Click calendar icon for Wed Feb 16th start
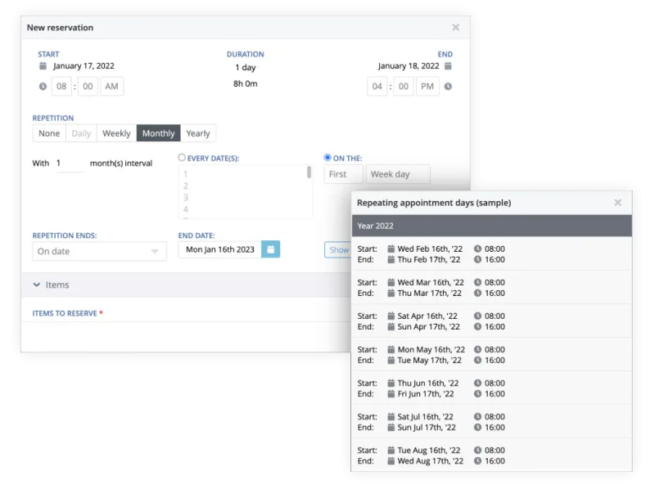Image resolution: width=655 pixels, height=489 pixels. [x=391, y=249]
